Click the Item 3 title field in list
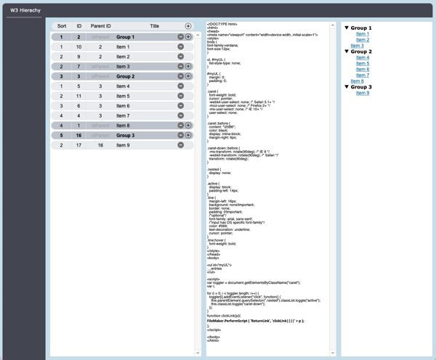 click(x=146, y=66)
